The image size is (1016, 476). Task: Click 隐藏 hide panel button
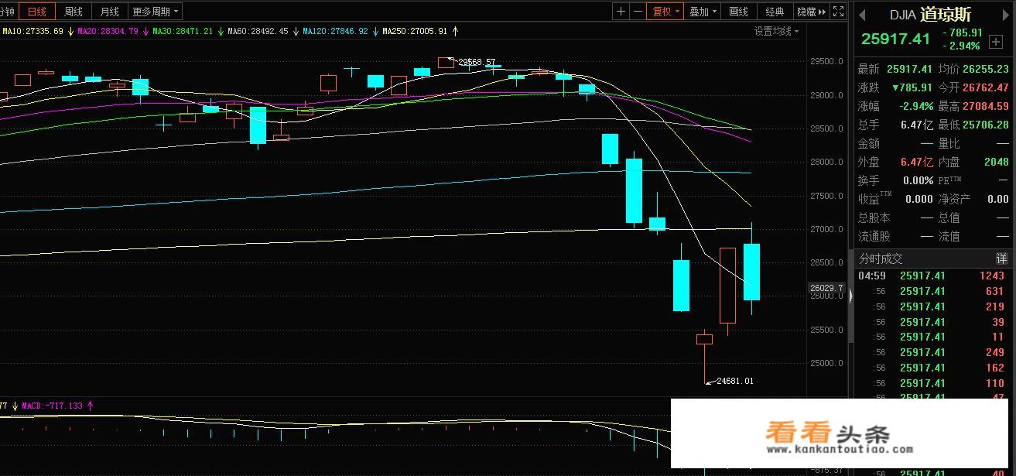tap(812, 12)
